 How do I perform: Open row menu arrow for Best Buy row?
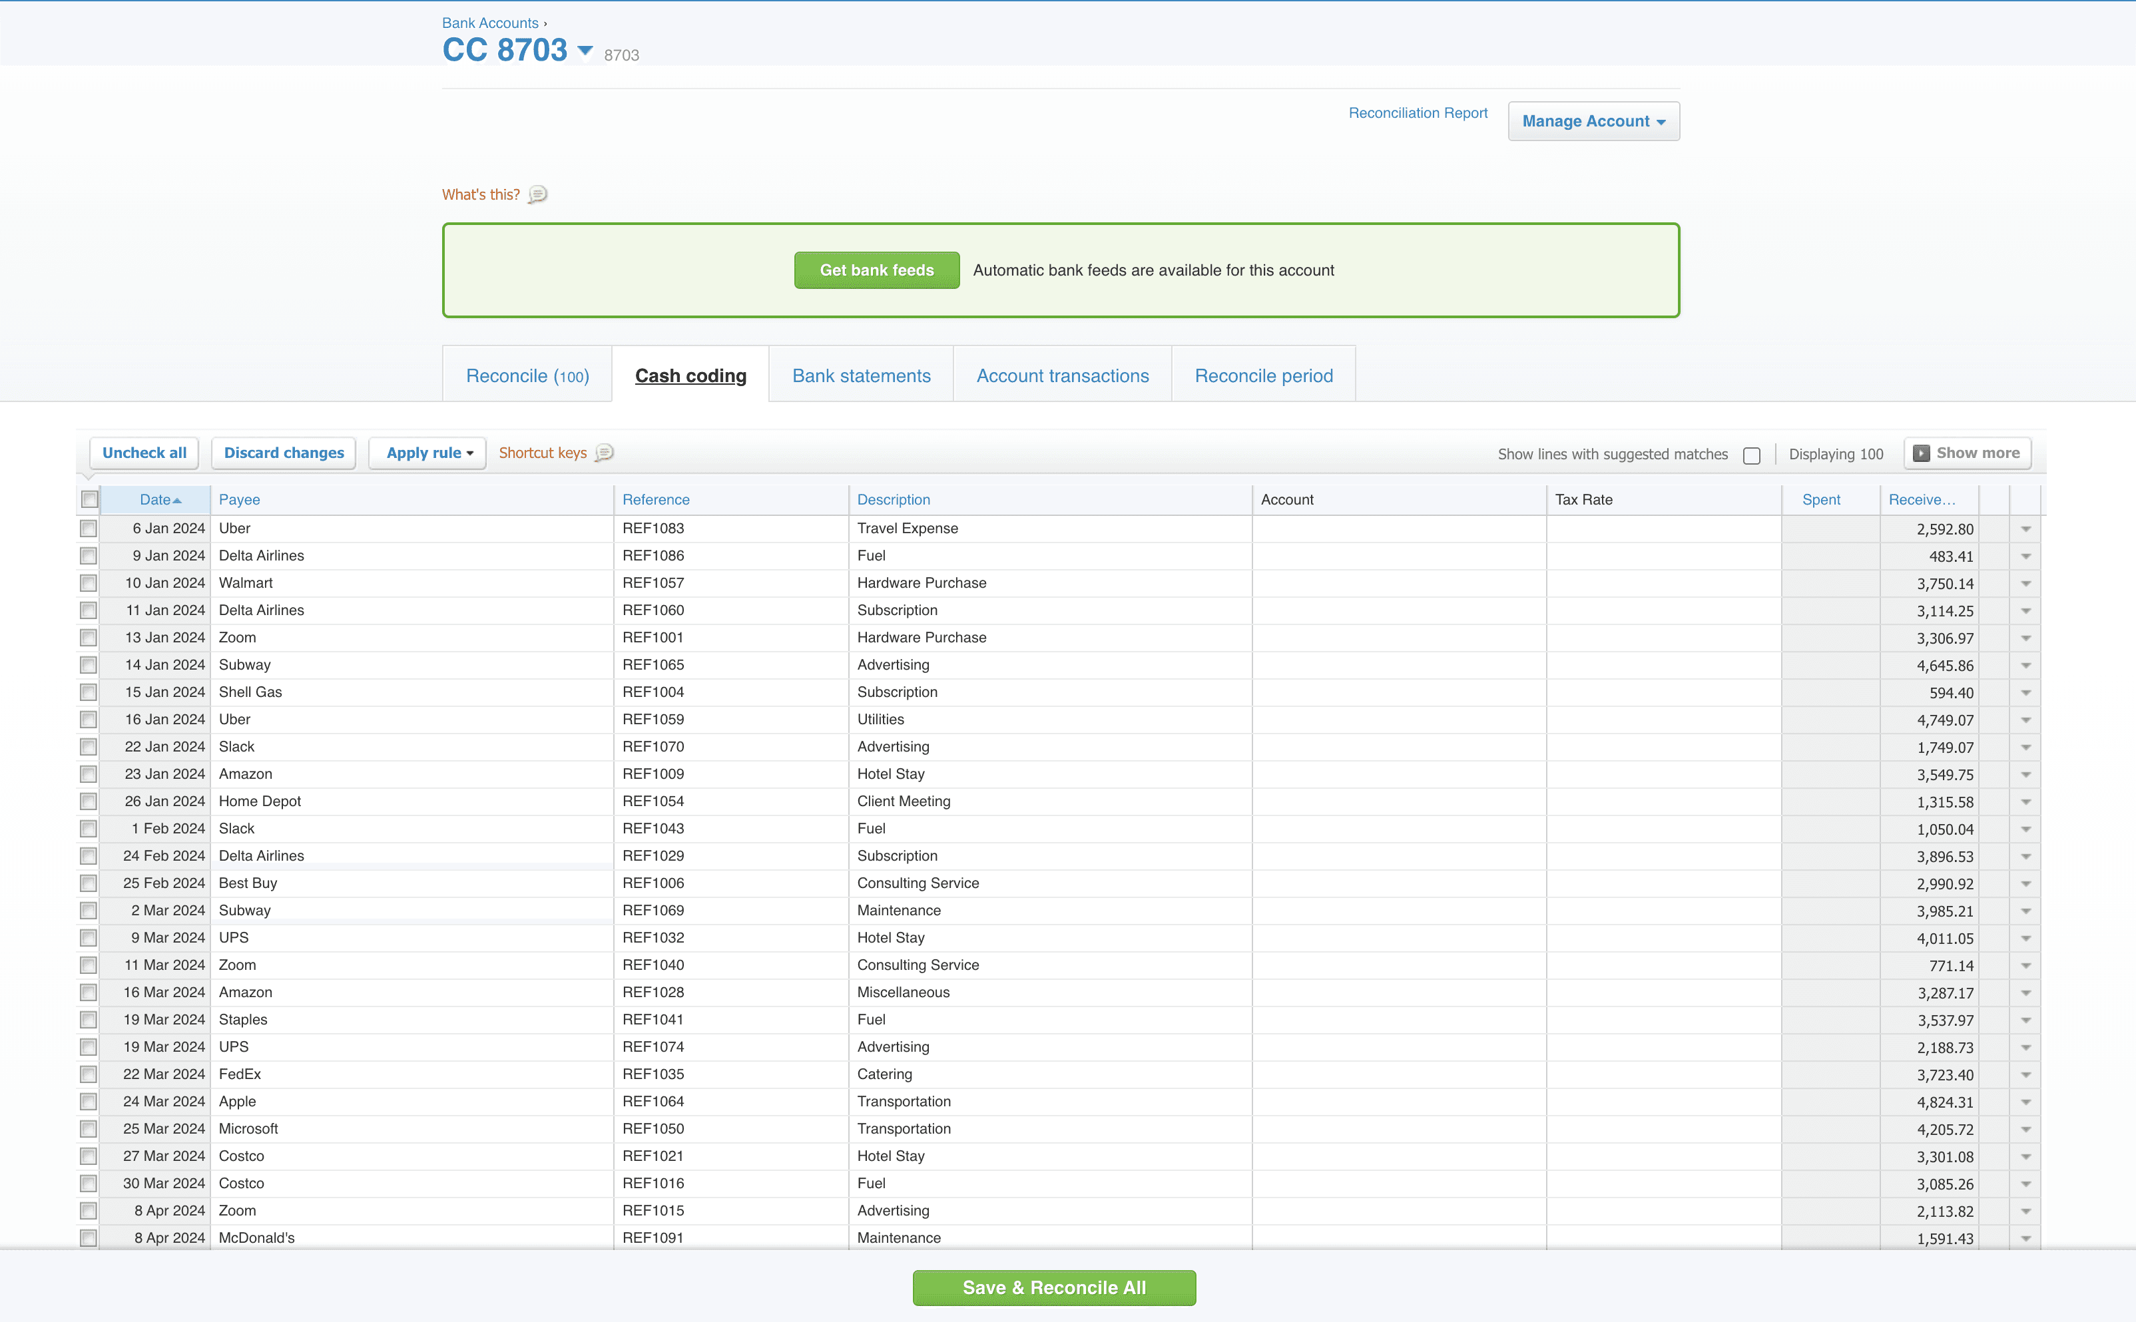pos(2025,884)
